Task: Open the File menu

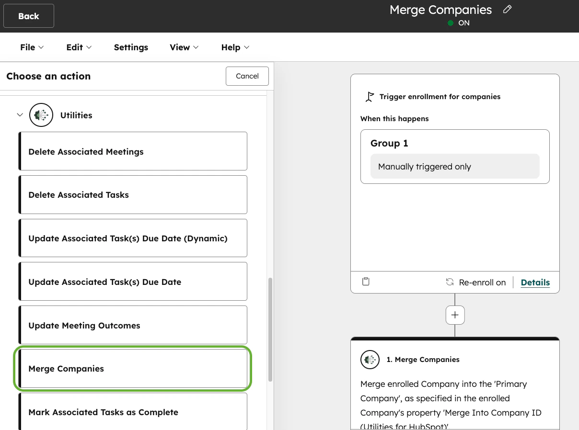Action: (x=31, y=47)
